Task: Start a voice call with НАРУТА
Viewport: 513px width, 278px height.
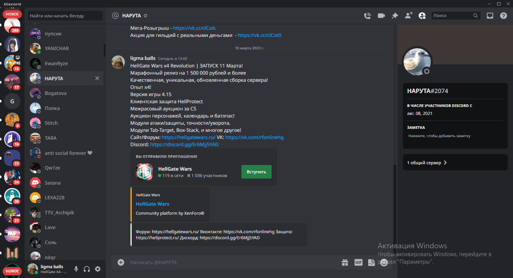Action: 367,15
